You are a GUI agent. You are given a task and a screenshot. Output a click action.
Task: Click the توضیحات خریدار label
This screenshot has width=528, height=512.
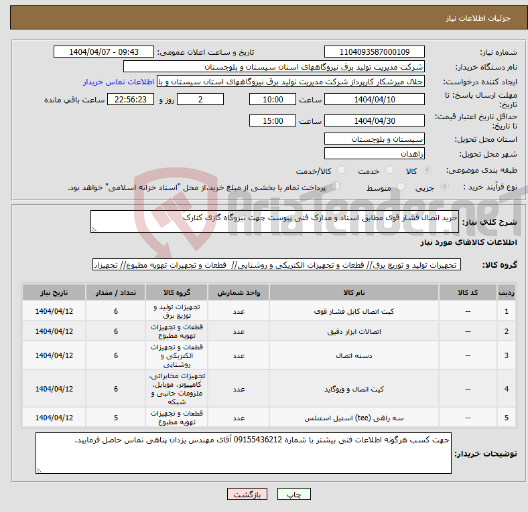click(486, 454)
